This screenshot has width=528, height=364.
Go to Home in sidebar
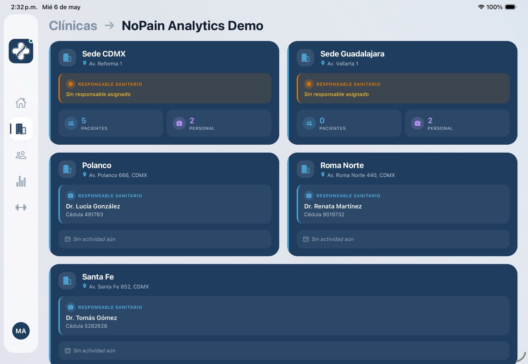[21, 103]
